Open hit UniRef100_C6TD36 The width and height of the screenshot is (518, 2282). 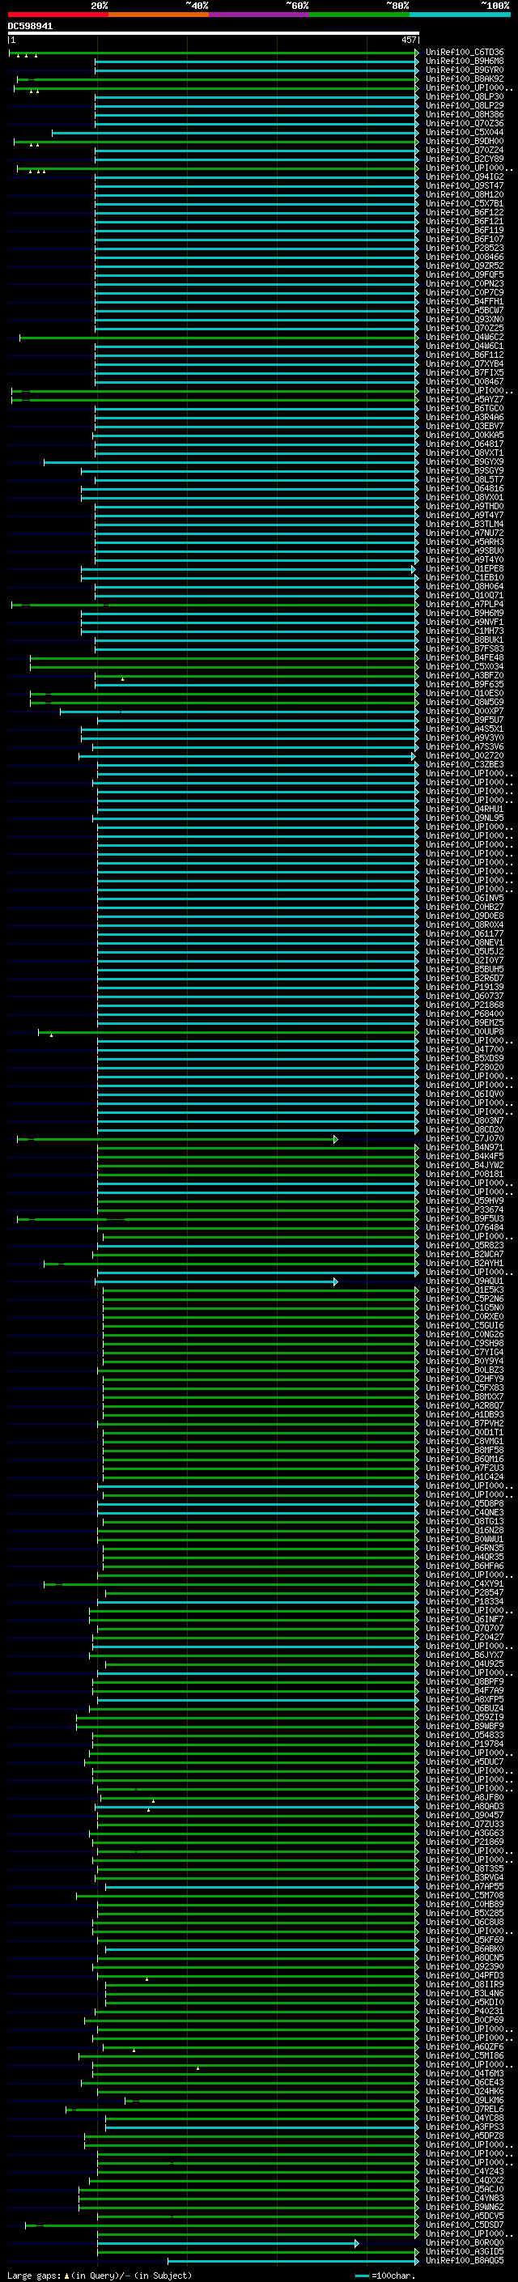(464, 53)
